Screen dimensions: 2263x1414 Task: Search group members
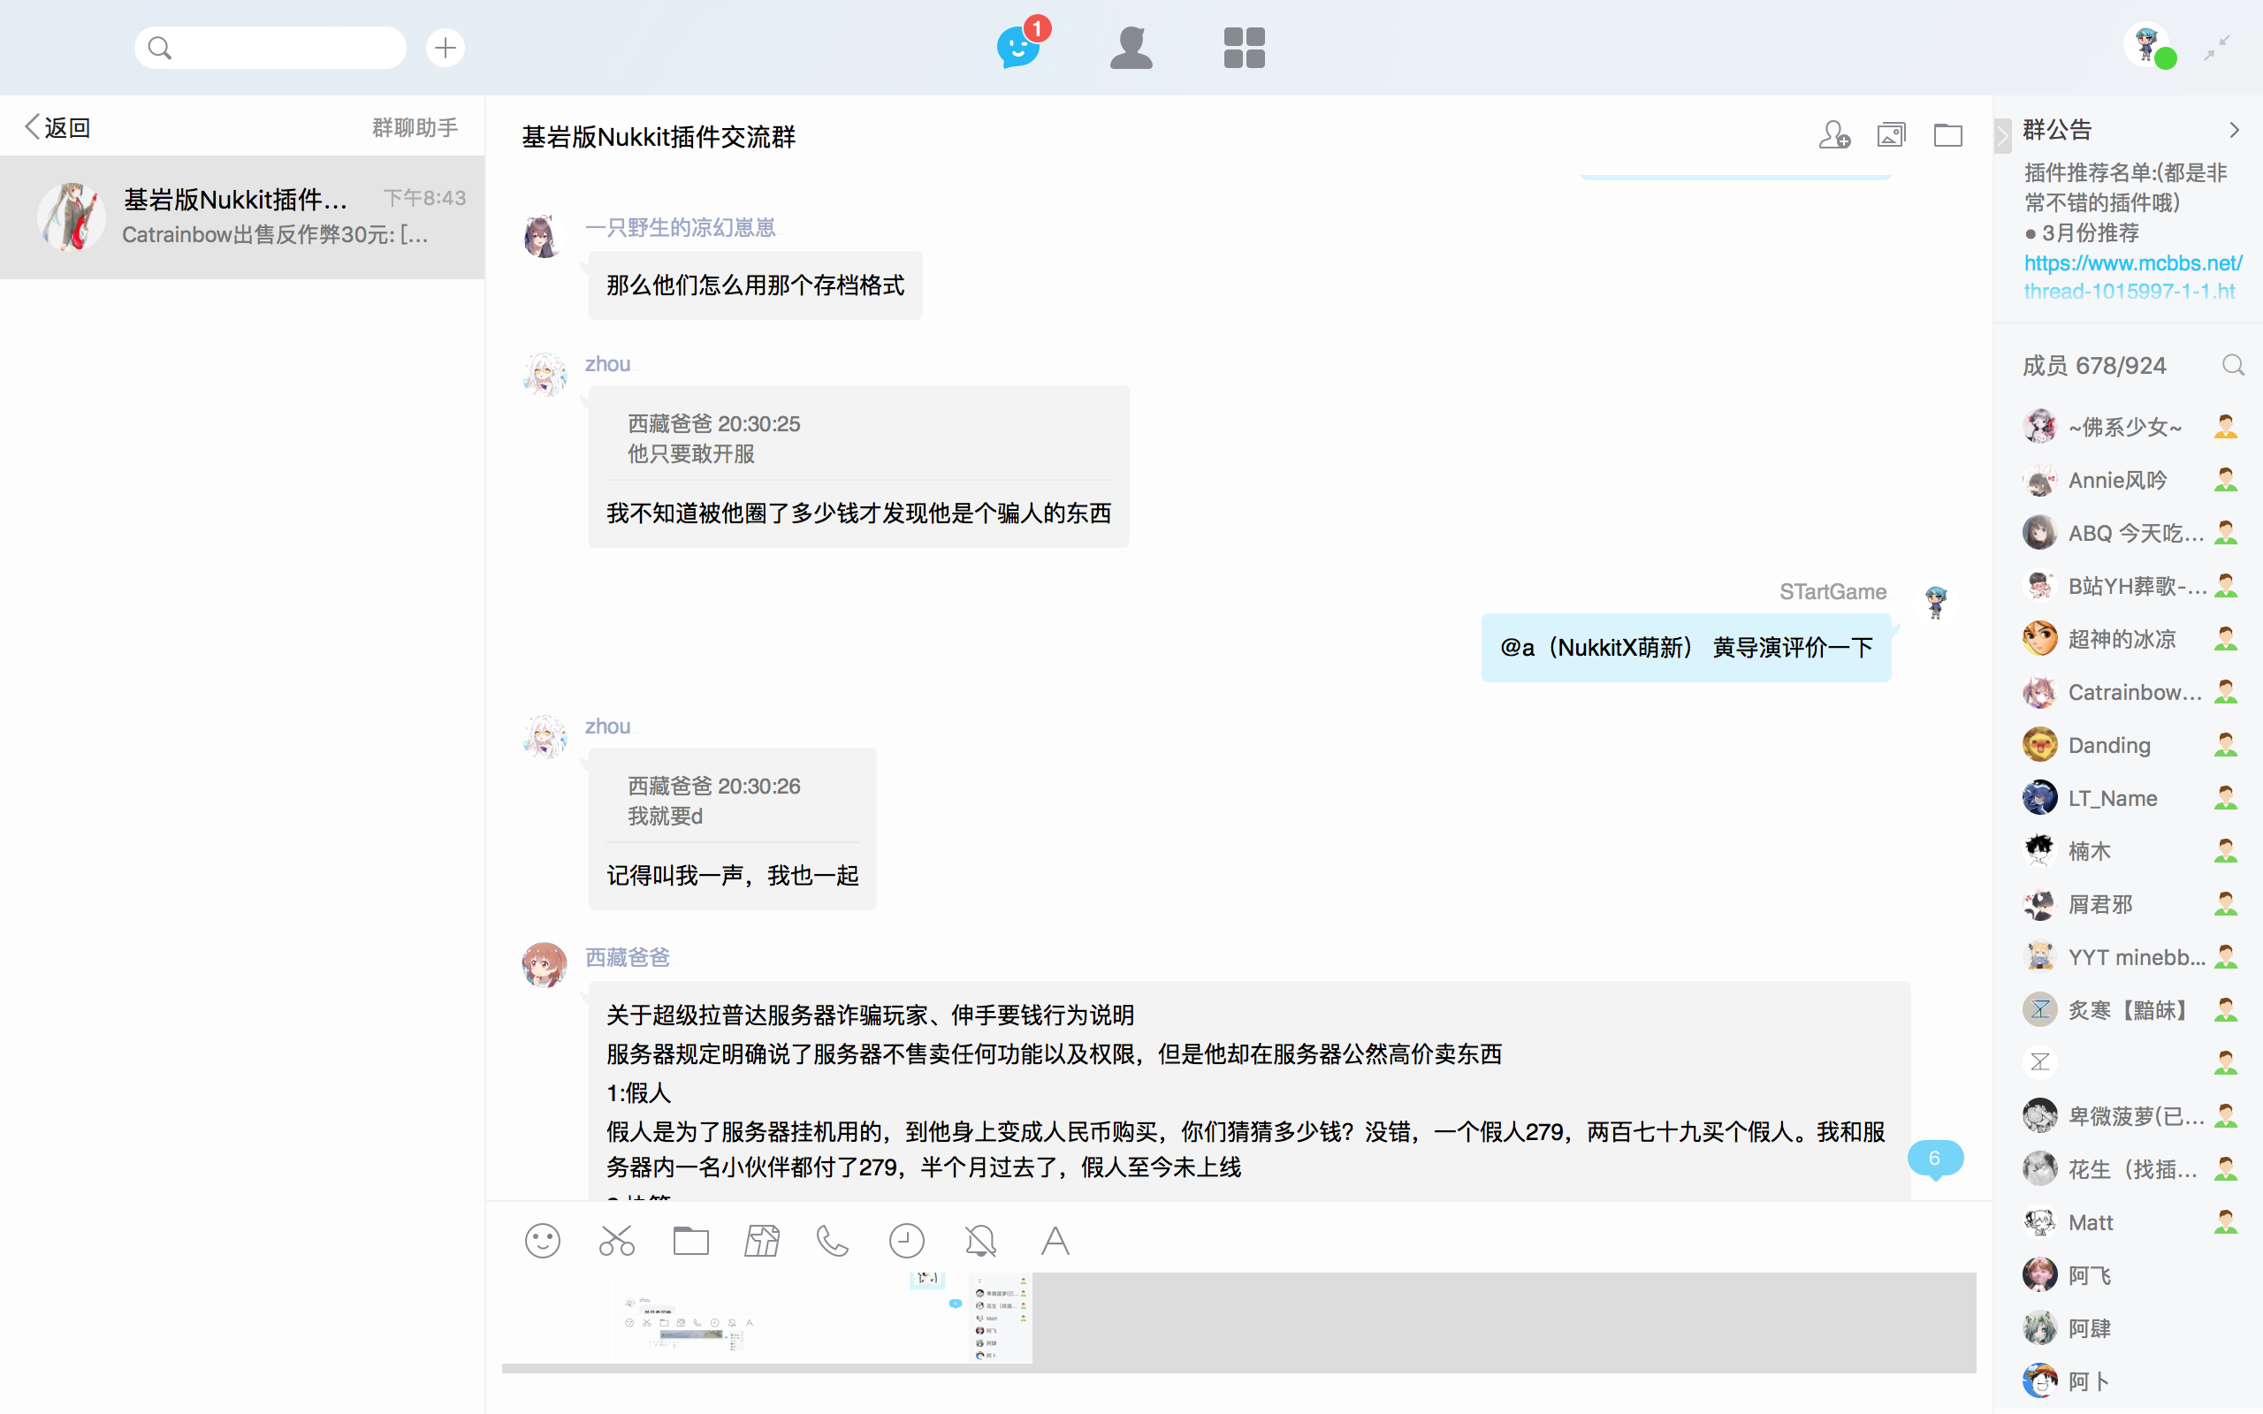(2233, 365)
